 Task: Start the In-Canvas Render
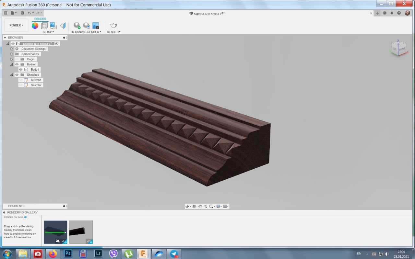tap(77, 26)
